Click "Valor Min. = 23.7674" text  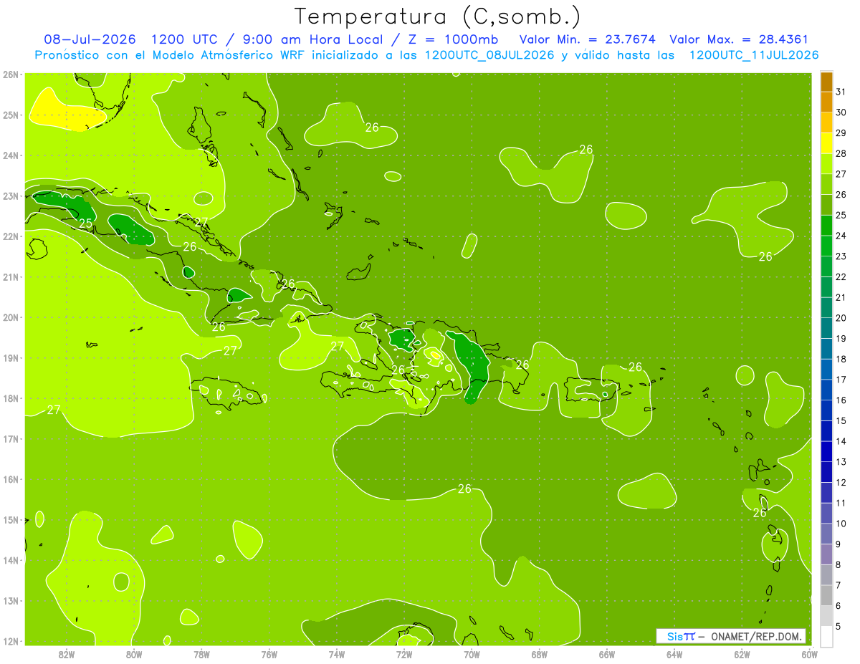[587, 39]
